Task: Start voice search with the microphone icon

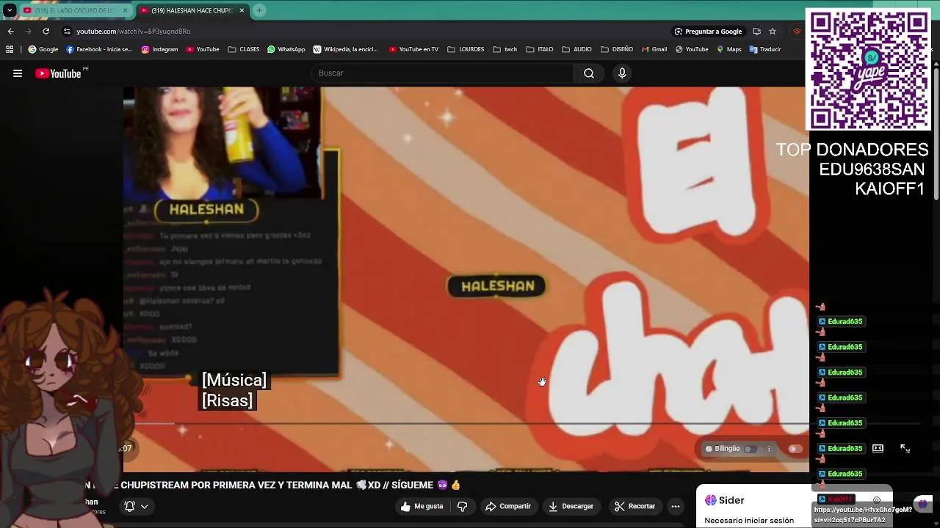Action: tap(622, 73)
